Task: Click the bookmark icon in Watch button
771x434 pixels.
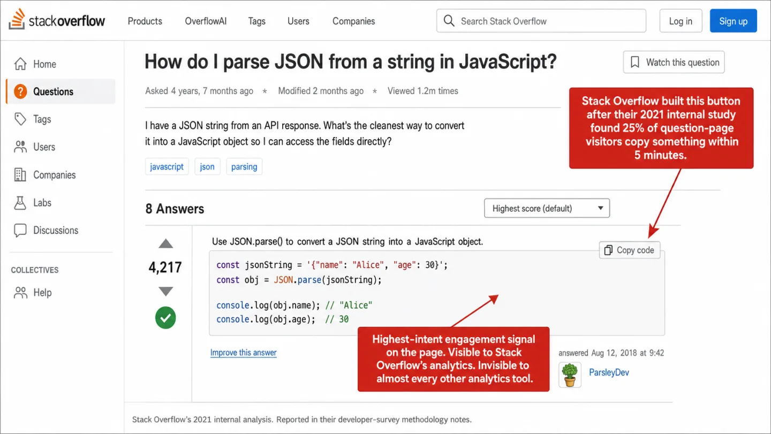Action: tap(635, 63)
